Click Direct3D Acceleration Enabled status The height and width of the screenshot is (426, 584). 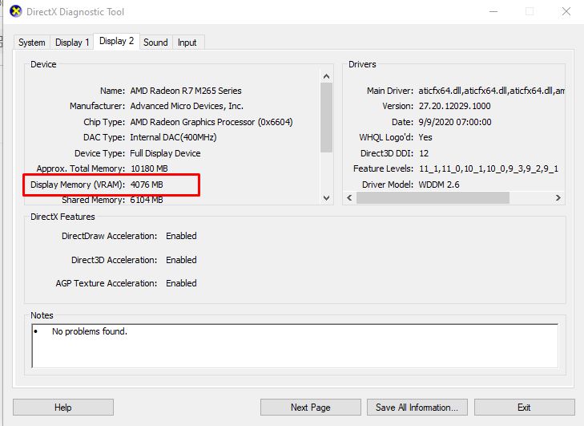click(181, 260)
